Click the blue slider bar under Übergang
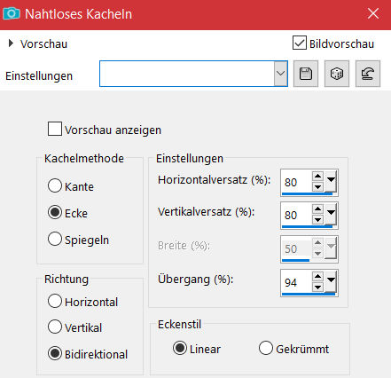The width and height of the screenshot is (391, 378). coord(309,294)
